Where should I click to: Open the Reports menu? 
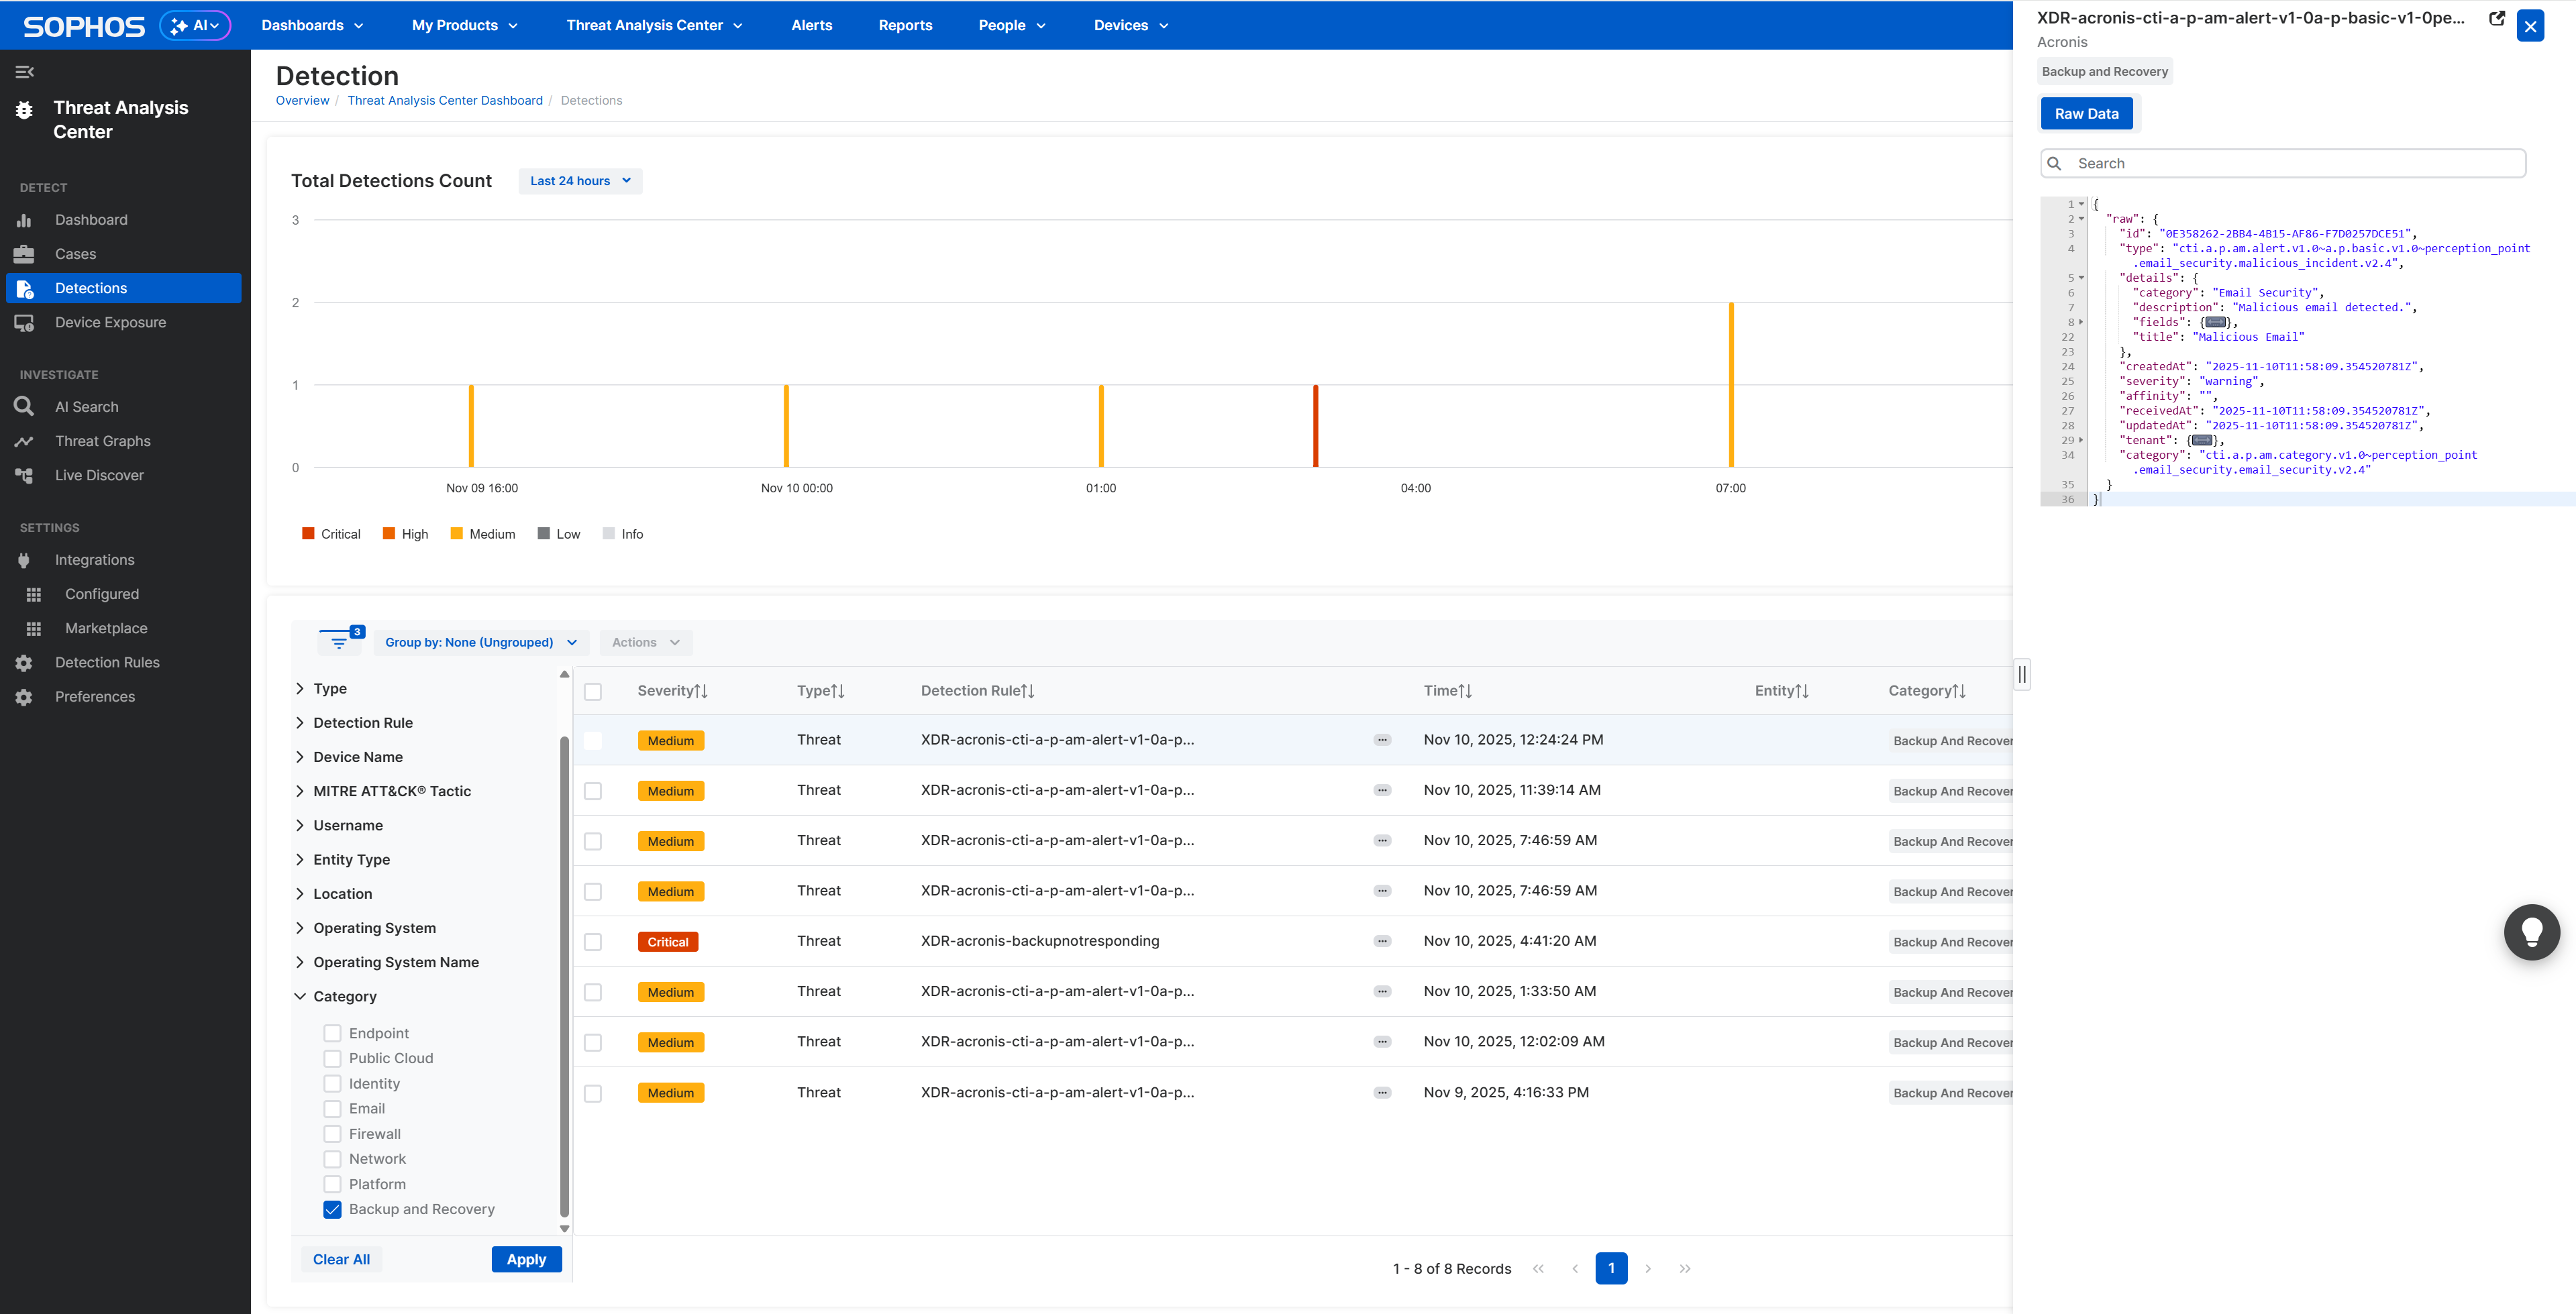tap(905, 25)
